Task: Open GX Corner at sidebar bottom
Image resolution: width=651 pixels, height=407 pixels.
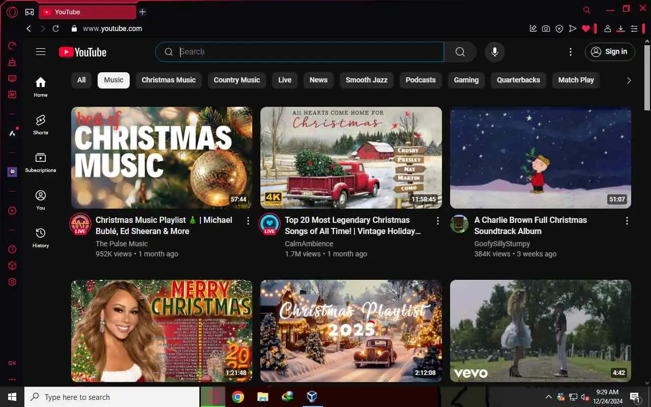Action: click(x=12, y=363)
